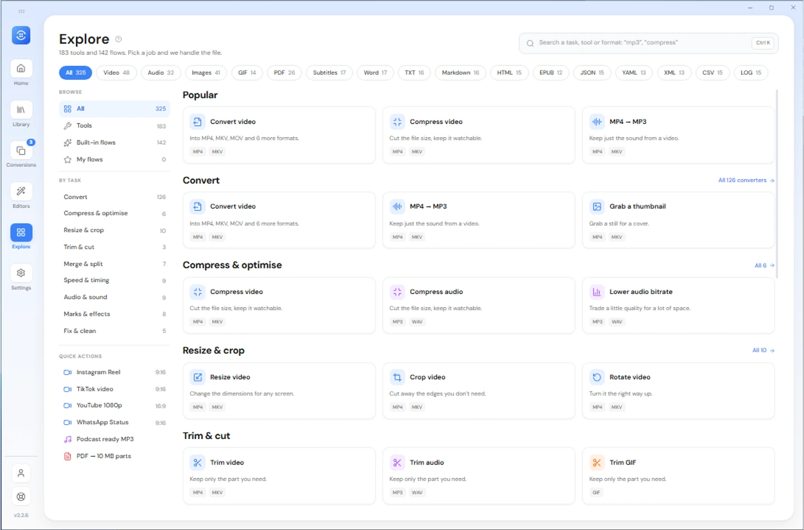Image resolution: width=804 pixels, height=530 pixels.
Task: Click the Ctrl K shortcut badge
Action: coord(763,43)
